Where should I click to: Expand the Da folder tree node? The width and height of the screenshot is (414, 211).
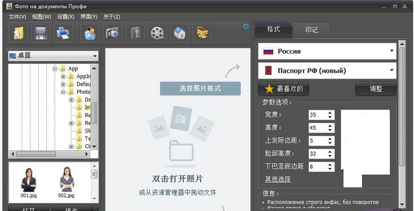71,100
